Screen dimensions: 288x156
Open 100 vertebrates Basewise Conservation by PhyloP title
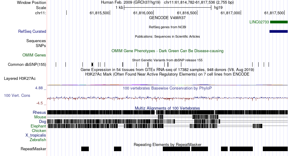tap(167, 88)
